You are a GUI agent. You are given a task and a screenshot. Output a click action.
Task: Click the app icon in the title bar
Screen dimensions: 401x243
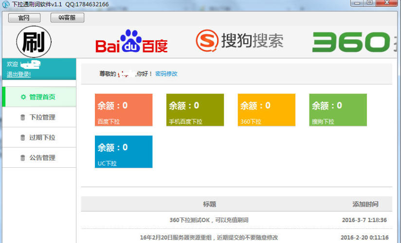point(6,4)
